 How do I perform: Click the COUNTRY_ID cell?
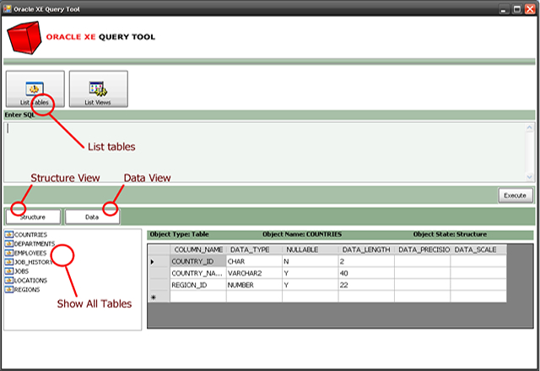[x=198, y=261]
